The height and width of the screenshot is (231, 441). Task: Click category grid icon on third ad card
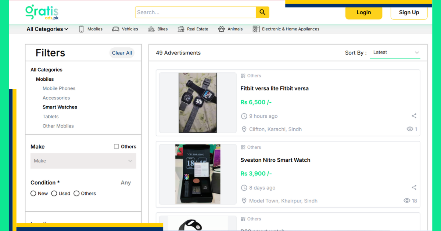[x=243, y=219]
